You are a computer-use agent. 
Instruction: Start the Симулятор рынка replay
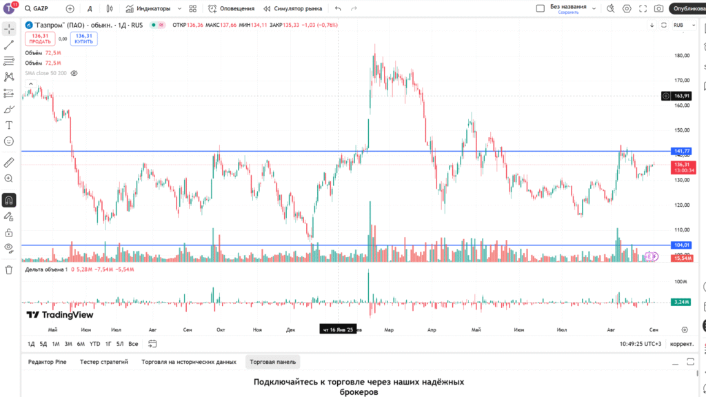[292, 8]
